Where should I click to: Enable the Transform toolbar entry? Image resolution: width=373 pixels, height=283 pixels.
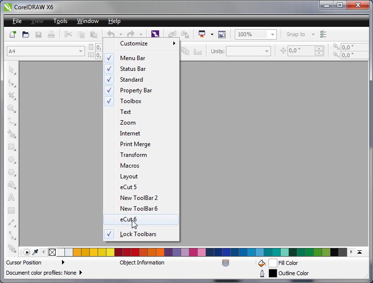point(133,155)
